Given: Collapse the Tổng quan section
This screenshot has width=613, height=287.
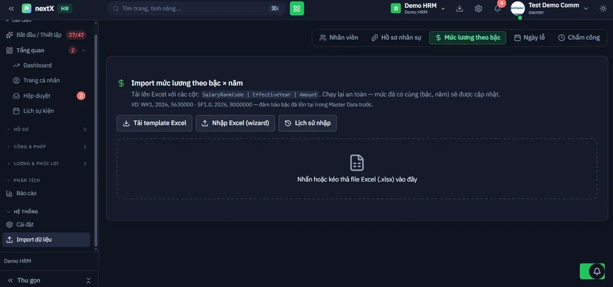Looking at the screenshot, I should (x=83, y=50).
